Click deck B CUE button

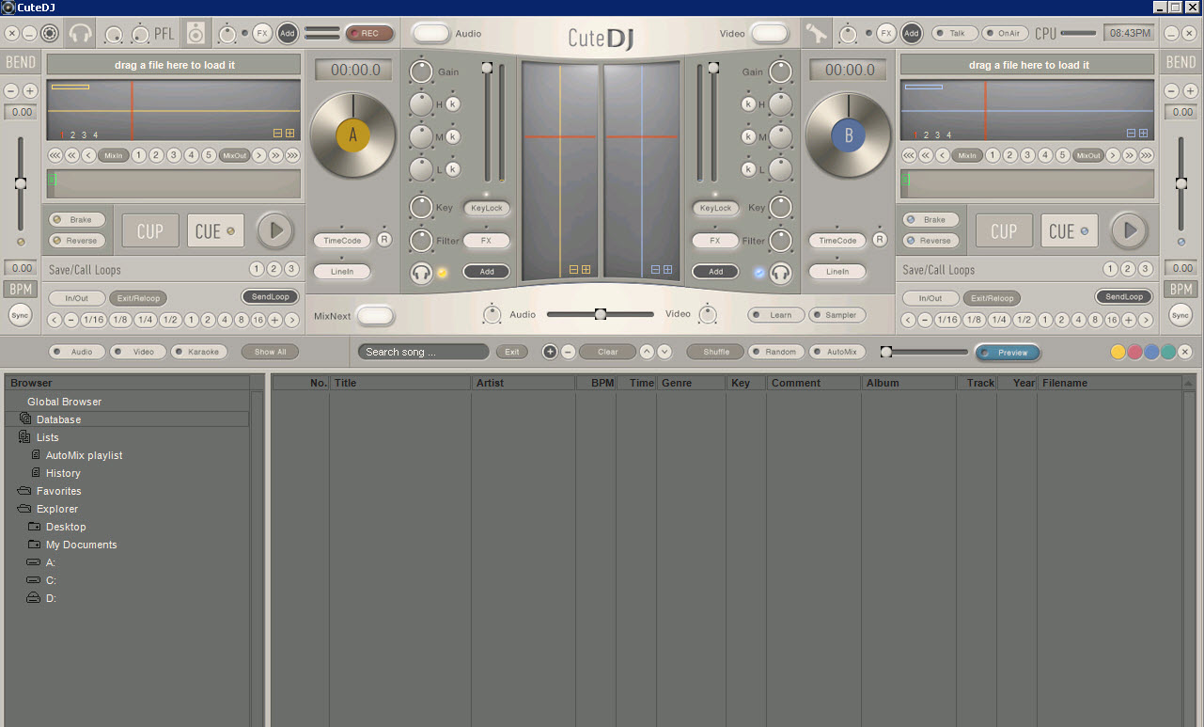(1070, 230)
